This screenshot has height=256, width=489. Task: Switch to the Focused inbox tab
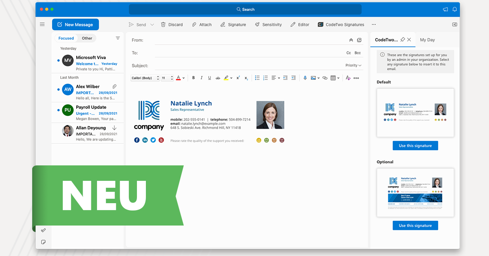pyautogui.click(x=66, y=38)
